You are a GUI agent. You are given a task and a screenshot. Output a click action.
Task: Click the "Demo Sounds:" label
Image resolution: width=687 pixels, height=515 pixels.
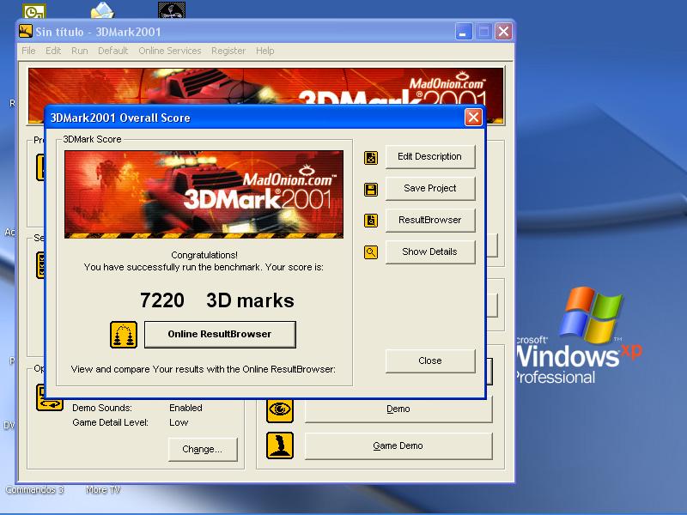click(x=102, y=409)
